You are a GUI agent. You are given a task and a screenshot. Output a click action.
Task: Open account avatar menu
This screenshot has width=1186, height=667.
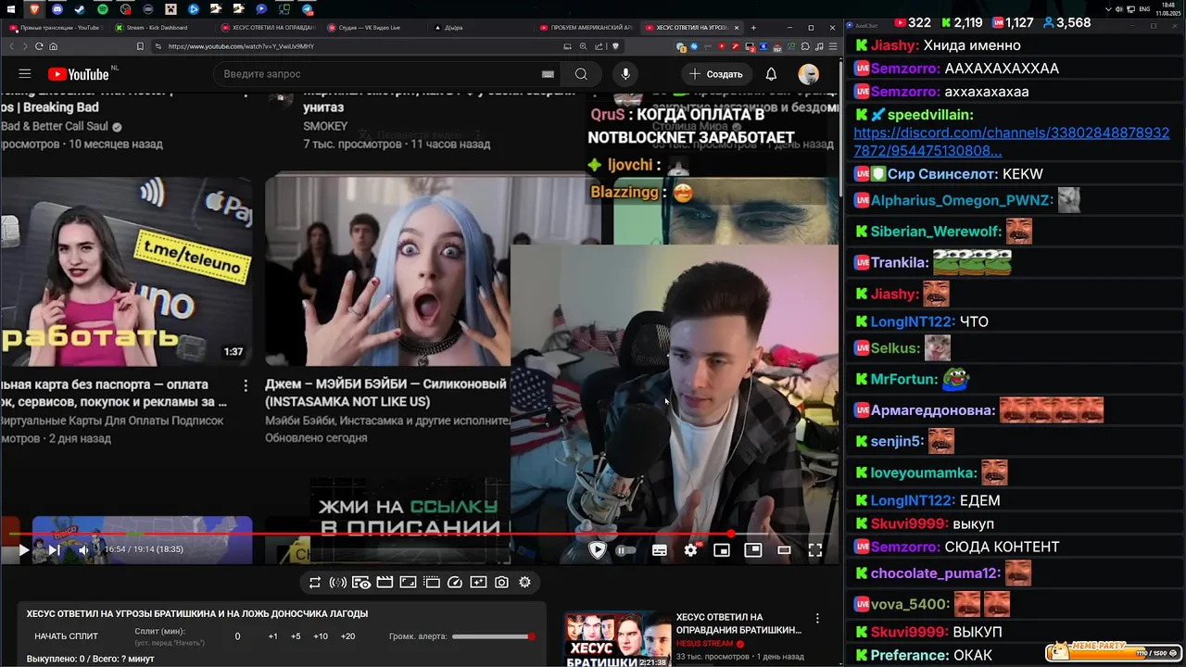click(x=809, y=74)
